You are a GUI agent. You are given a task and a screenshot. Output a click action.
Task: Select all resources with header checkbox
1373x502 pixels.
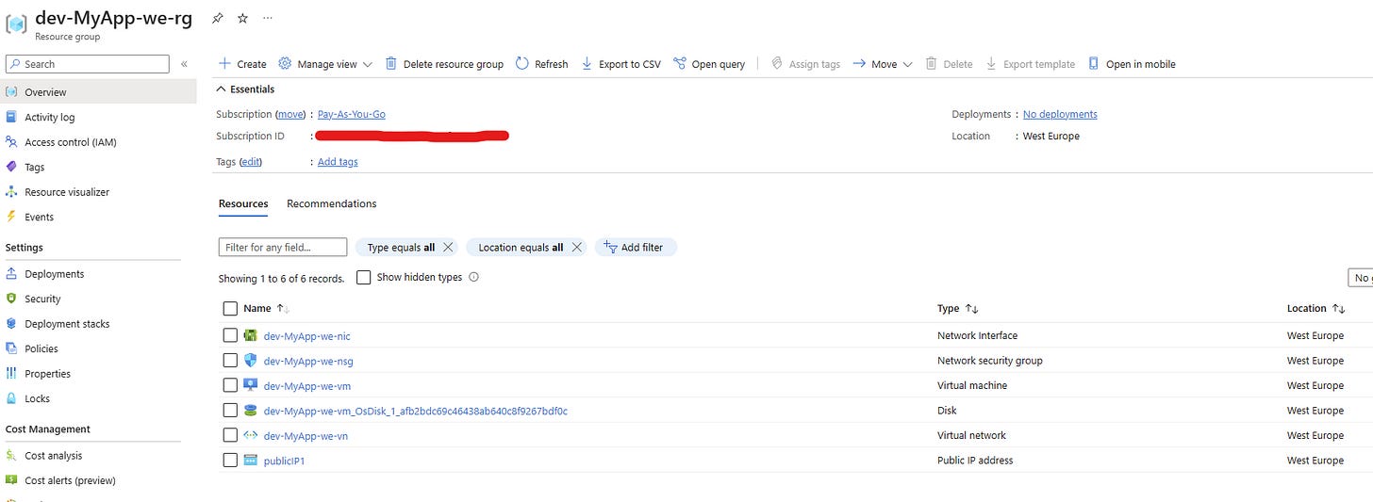pos(230,308)
